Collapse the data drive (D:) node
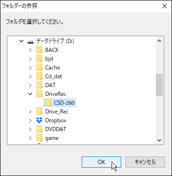The width and height of the screenshot is (172, 176). point(22,41)
